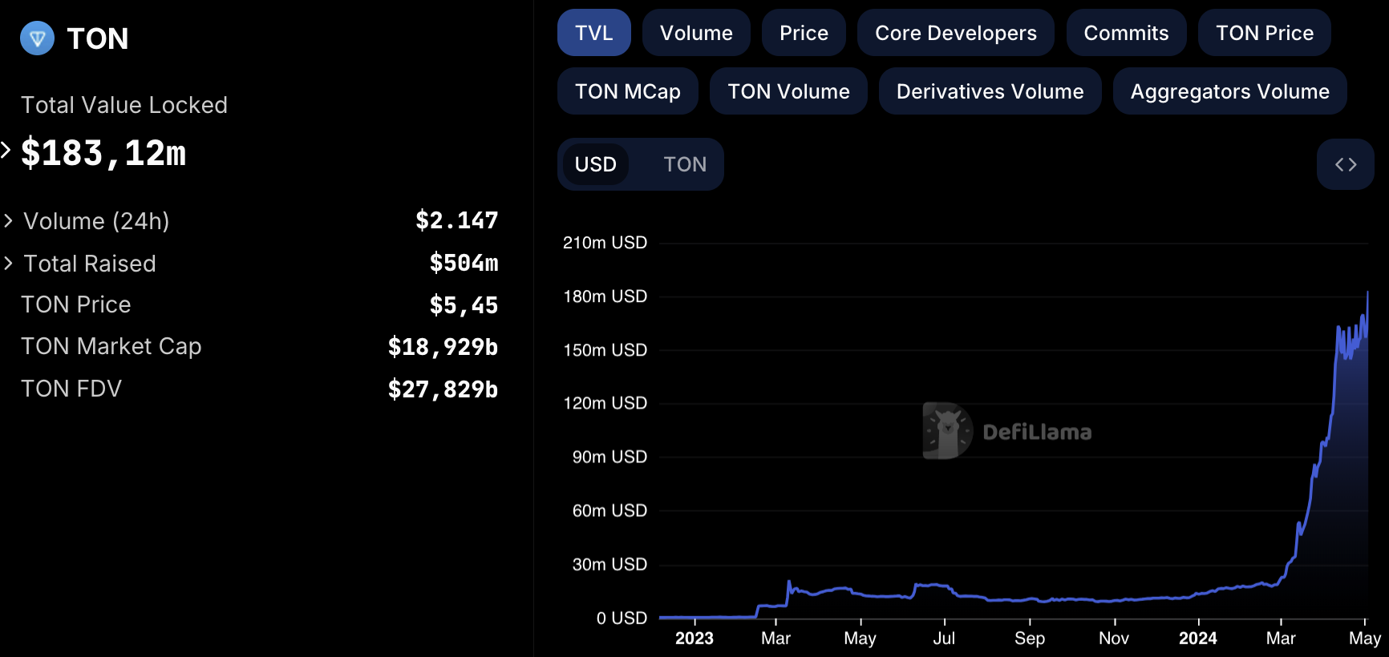Click the $183,12m TVL value
The height and width of the screenshot is (657, 1389).
coord(103,152)
